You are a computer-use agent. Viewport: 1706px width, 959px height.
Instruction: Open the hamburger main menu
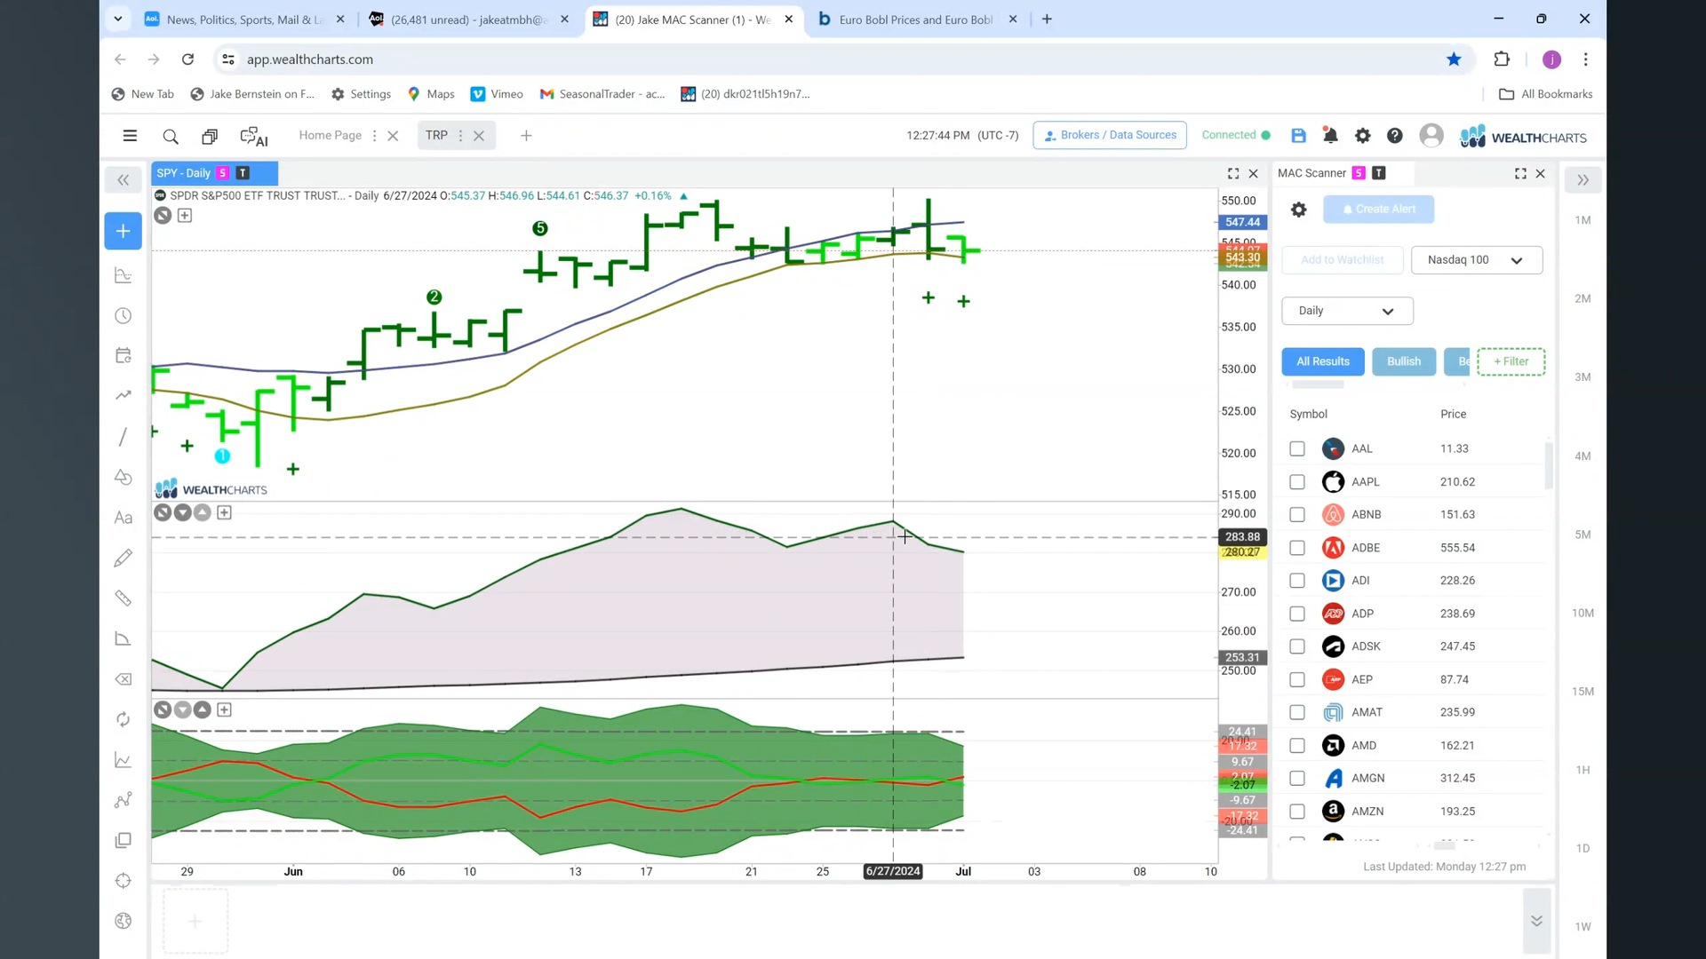(130, 136)
